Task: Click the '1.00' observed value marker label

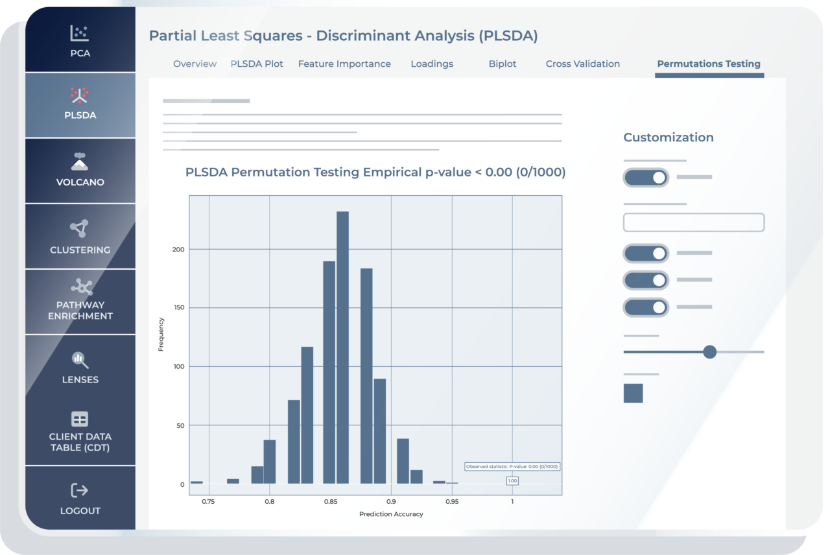Action: pos(512,480)
